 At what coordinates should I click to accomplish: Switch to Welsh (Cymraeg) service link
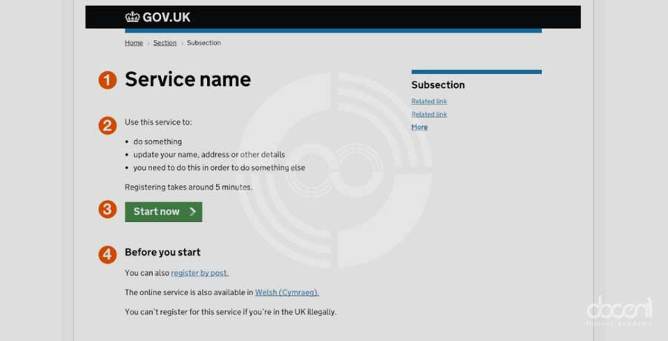point(287,293)
